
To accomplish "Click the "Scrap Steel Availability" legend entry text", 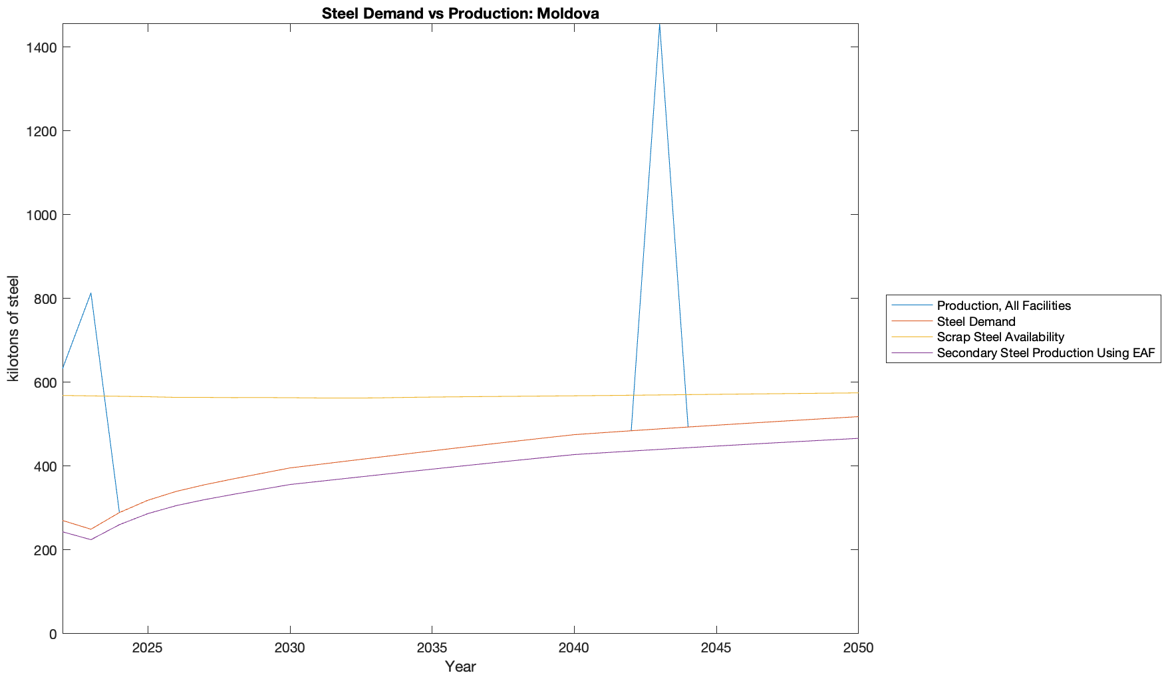I will point(1000,337).
